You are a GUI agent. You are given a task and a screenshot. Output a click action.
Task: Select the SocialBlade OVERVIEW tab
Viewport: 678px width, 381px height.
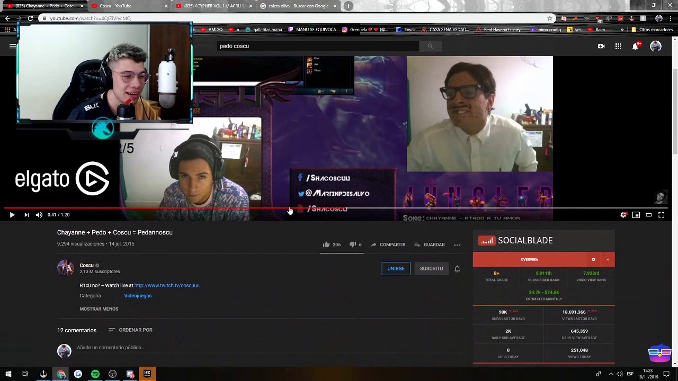529,260
